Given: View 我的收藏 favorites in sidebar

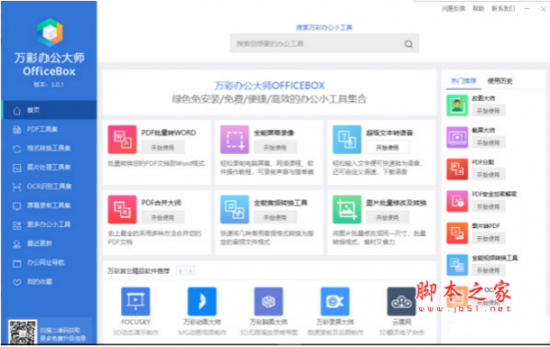Looking at the screenshot, I should (x=49, y=282).
